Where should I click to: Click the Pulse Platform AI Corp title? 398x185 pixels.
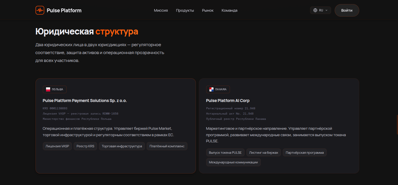(x=228, y=101)
